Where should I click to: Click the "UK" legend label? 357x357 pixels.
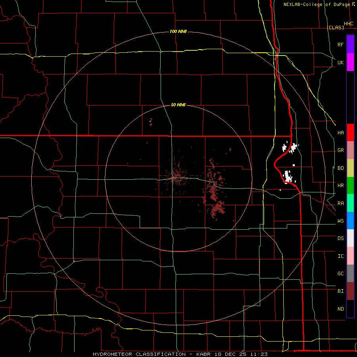pyautogui.click(x=340, y=62)
